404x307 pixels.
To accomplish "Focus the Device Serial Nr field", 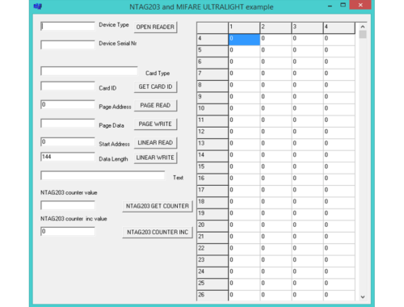I will coord(68,44).
